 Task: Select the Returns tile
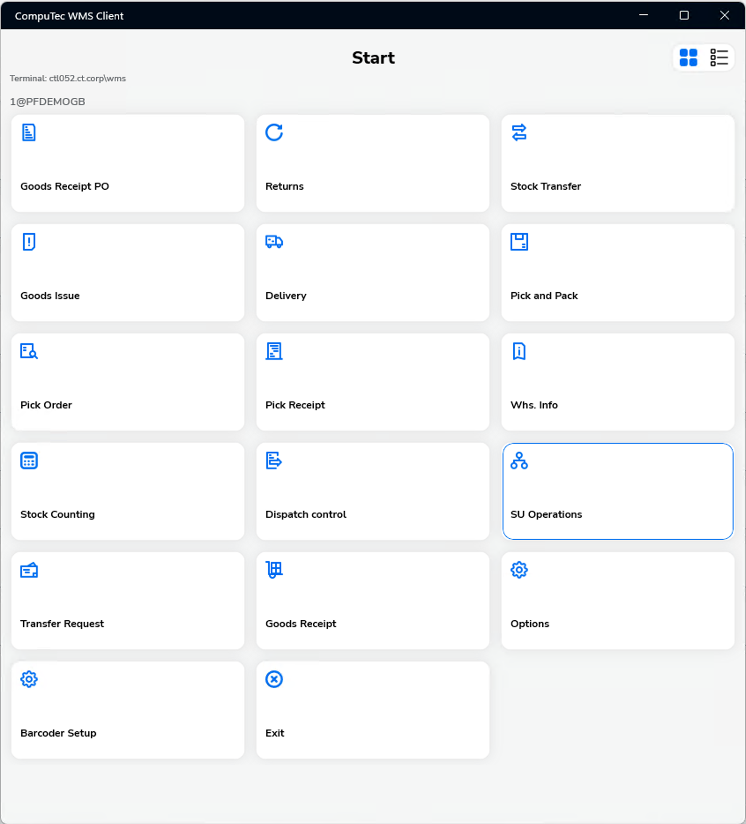point(373,163)
